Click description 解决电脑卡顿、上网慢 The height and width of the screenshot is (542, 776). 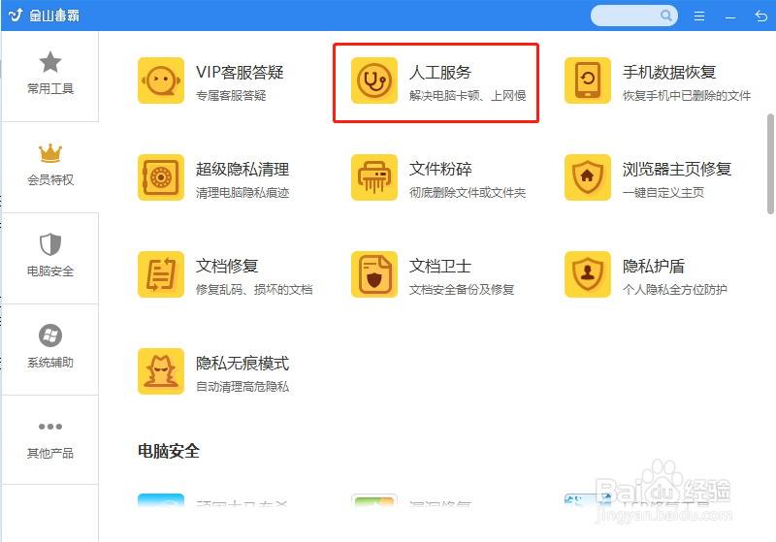pos(468,95)
